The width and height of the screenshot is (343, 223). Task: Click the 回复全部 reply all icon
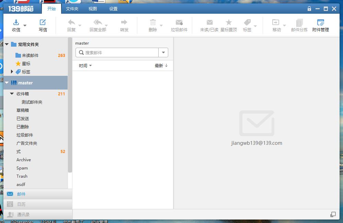pyautogui.click(x=98, y=22)
